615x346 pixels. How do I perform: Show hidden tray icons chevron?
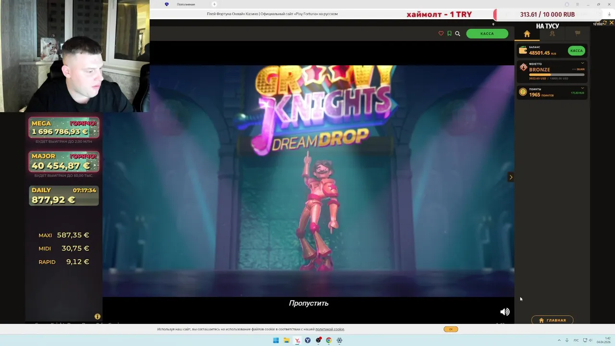point(559,340)
